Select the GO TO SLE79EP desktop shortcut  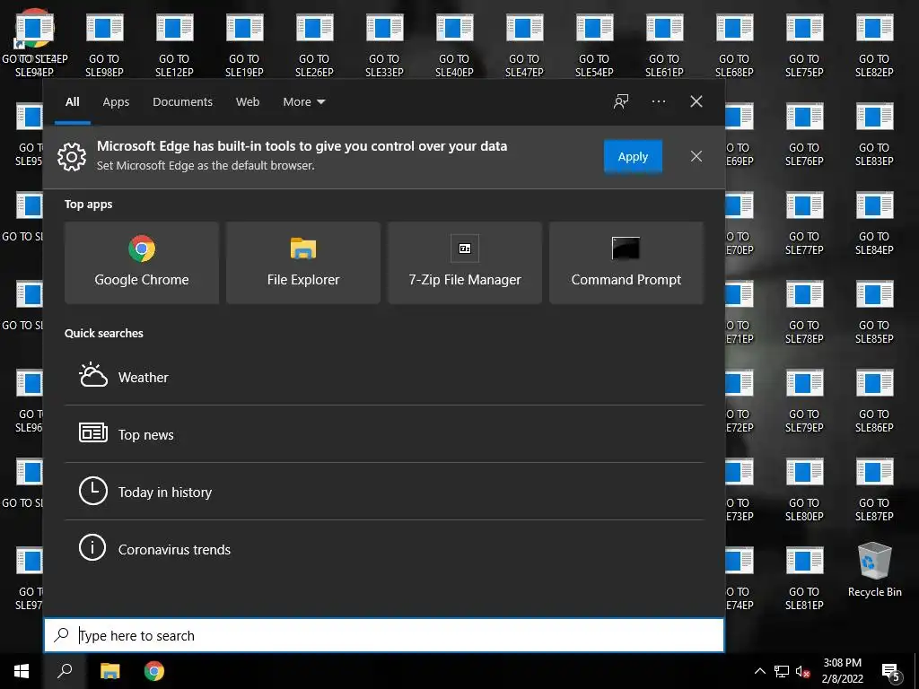coord(804,401)
